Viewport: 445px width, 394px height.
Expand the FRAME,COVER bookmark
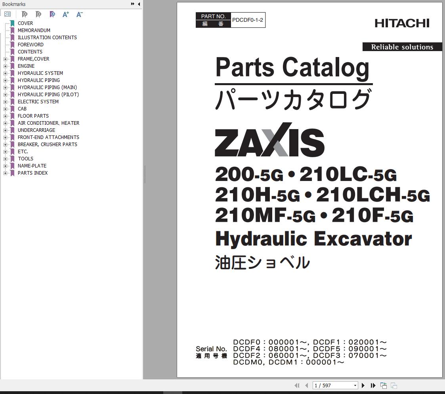point(5,59)
